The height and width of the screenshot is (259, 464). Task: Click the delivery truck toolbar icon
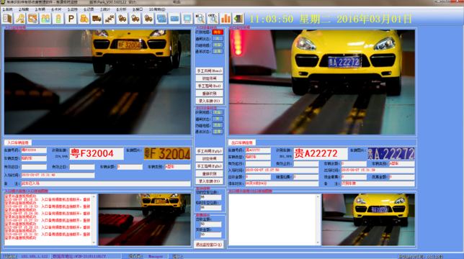click(97, 19)
